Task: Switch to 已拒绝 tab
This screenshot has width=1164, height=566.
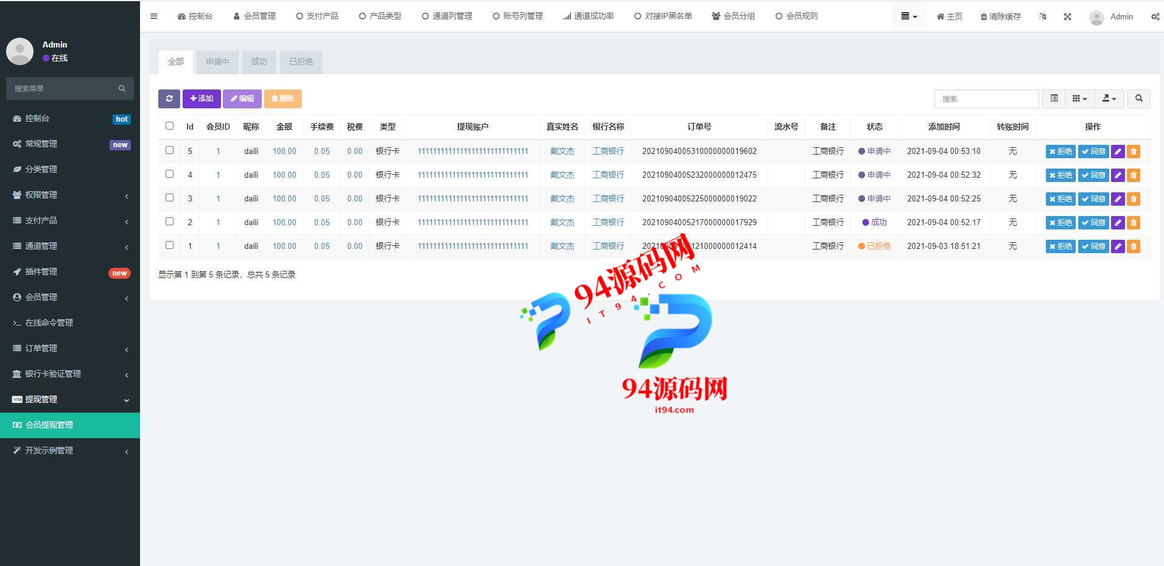Action: [x=301, y=62]
